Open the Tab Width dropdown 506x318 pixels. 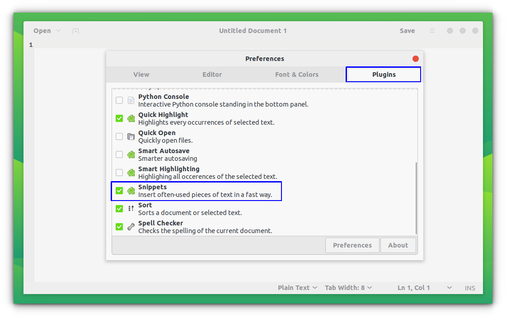[348, 287]
